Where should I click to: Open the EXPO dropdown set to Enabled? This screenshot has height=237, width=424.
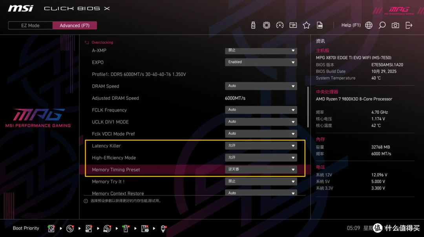[261, 62]
